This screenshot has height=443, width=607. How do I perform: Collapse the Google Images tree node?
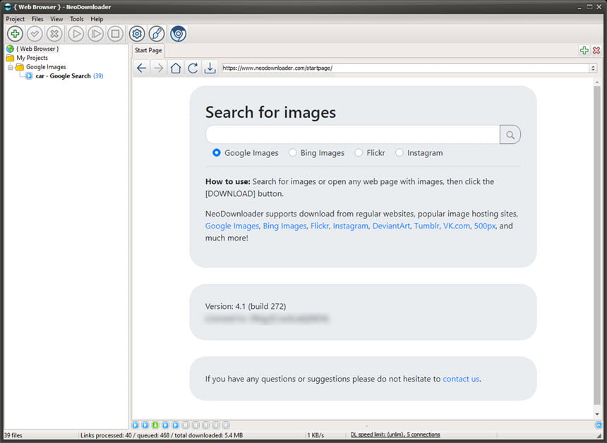11,67
